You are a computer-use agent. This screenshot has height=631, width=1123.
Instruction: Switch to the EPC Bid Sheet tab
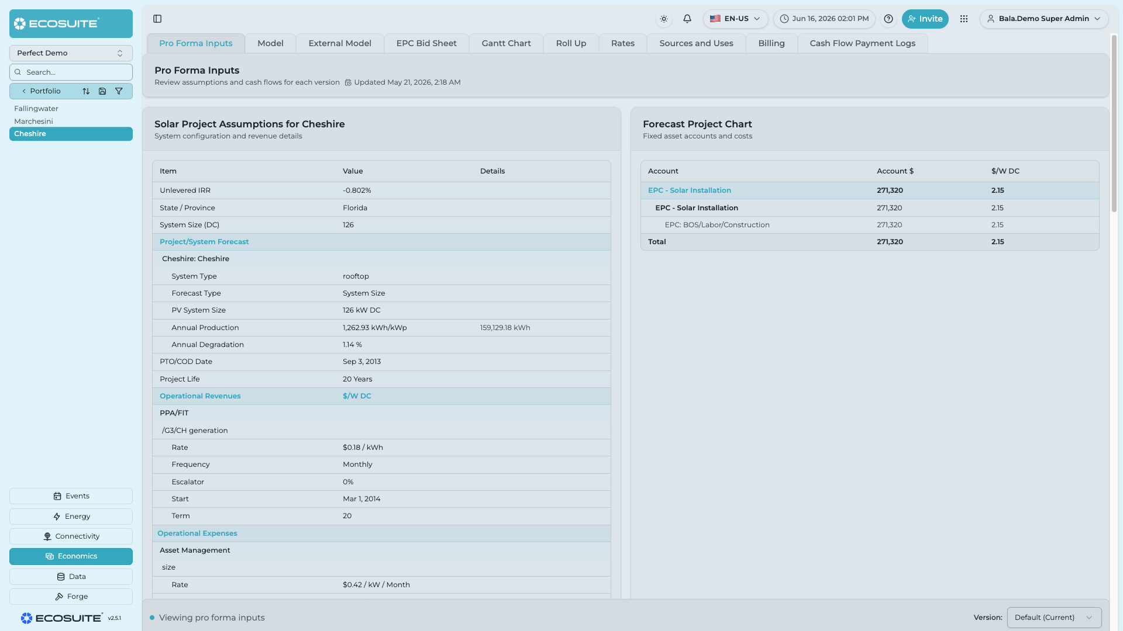tap(426, 43)
